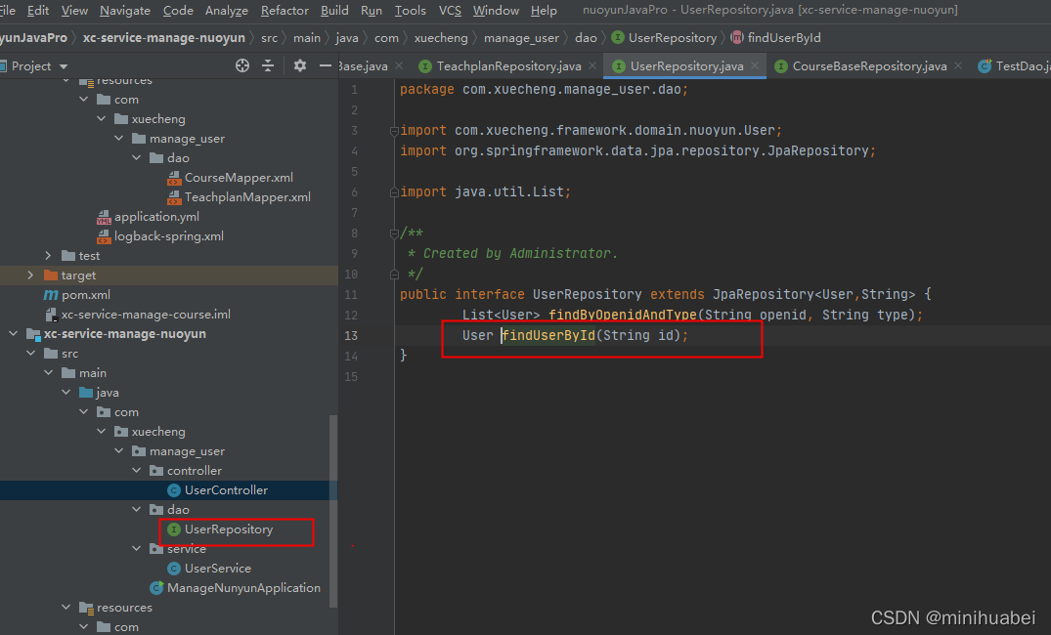
Task: Collapse the xc-service-manage-nuoyun module in the tree
Action: point(14,333)
